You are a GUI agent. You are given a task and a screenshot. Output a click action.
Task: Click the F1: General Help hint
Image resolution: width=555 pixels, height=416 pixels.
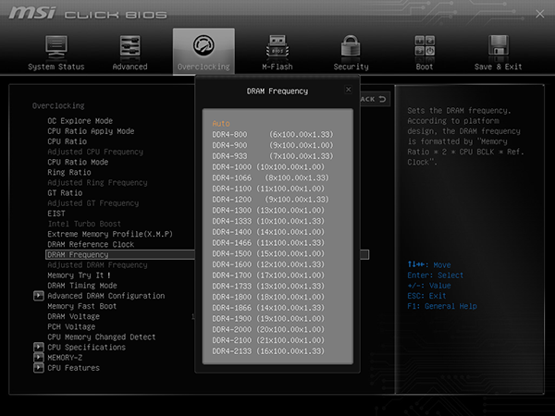pyautogui.click(x=442, y=306)
